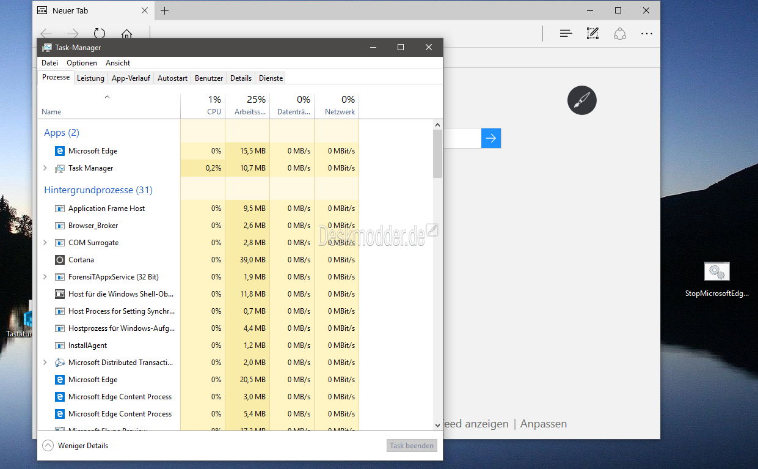This screenshot has width=758, height=469.
Task: Click the Task Manager process icon
Action: click(60, 168)
